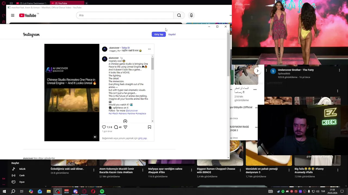Open the @aiuncover mention link in caption
Image resolution: width=348 pixels, height=195 pixels.
coord(132,110)
